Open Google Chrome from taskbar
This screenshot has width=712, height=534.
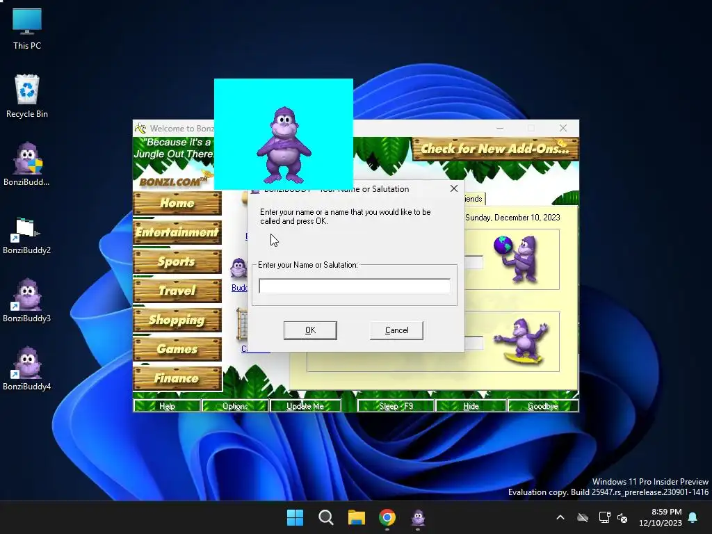tap(387, 517)
